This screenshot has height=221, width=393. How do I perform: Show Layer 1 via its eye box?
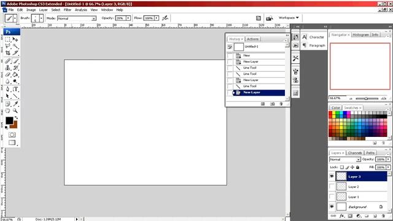[332, 196]
